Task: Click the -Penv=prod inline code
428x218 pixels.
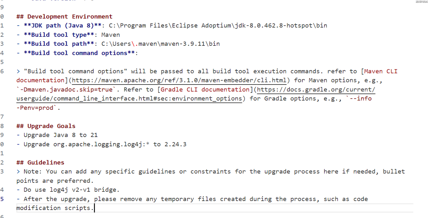Action: (x=37, y=108)
